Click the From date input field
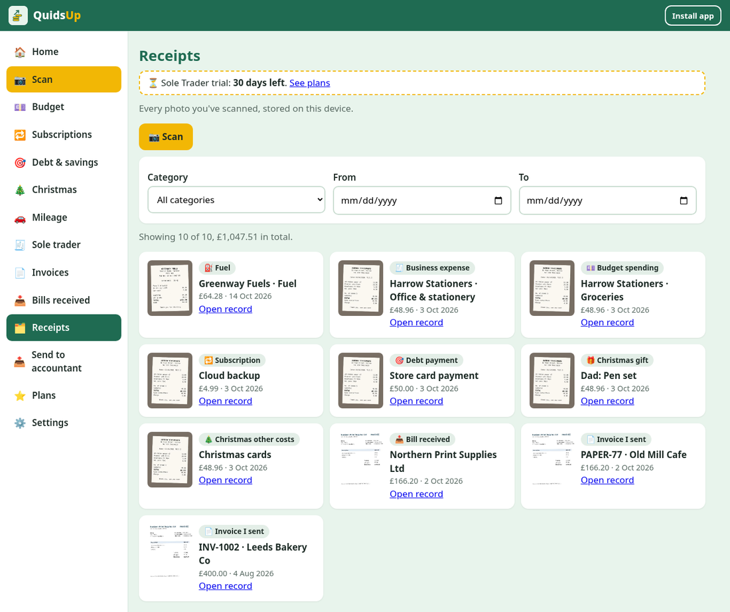 click(x=422, y=200)
